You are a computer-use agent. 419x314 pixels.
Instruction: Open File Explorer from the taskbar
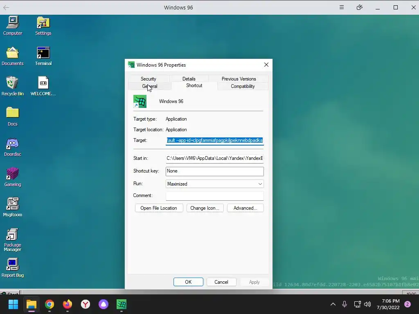coord(31,304)
